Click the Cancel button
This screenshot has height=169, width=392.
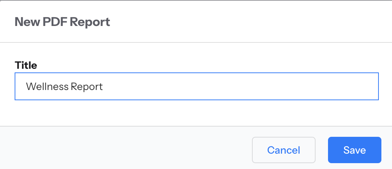(284, 150)
